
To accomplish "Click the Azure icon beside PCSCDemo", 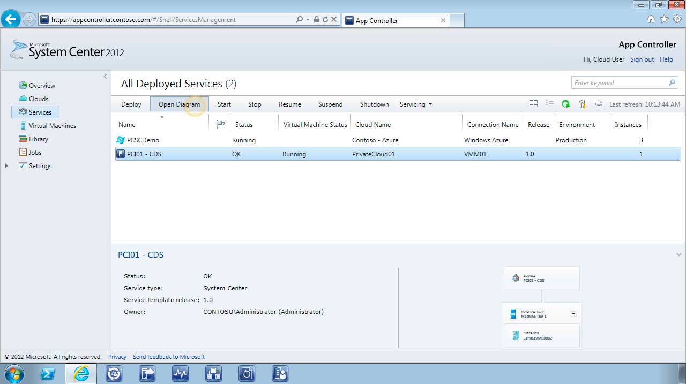I will pyautogui.click(x=121, y=140).
